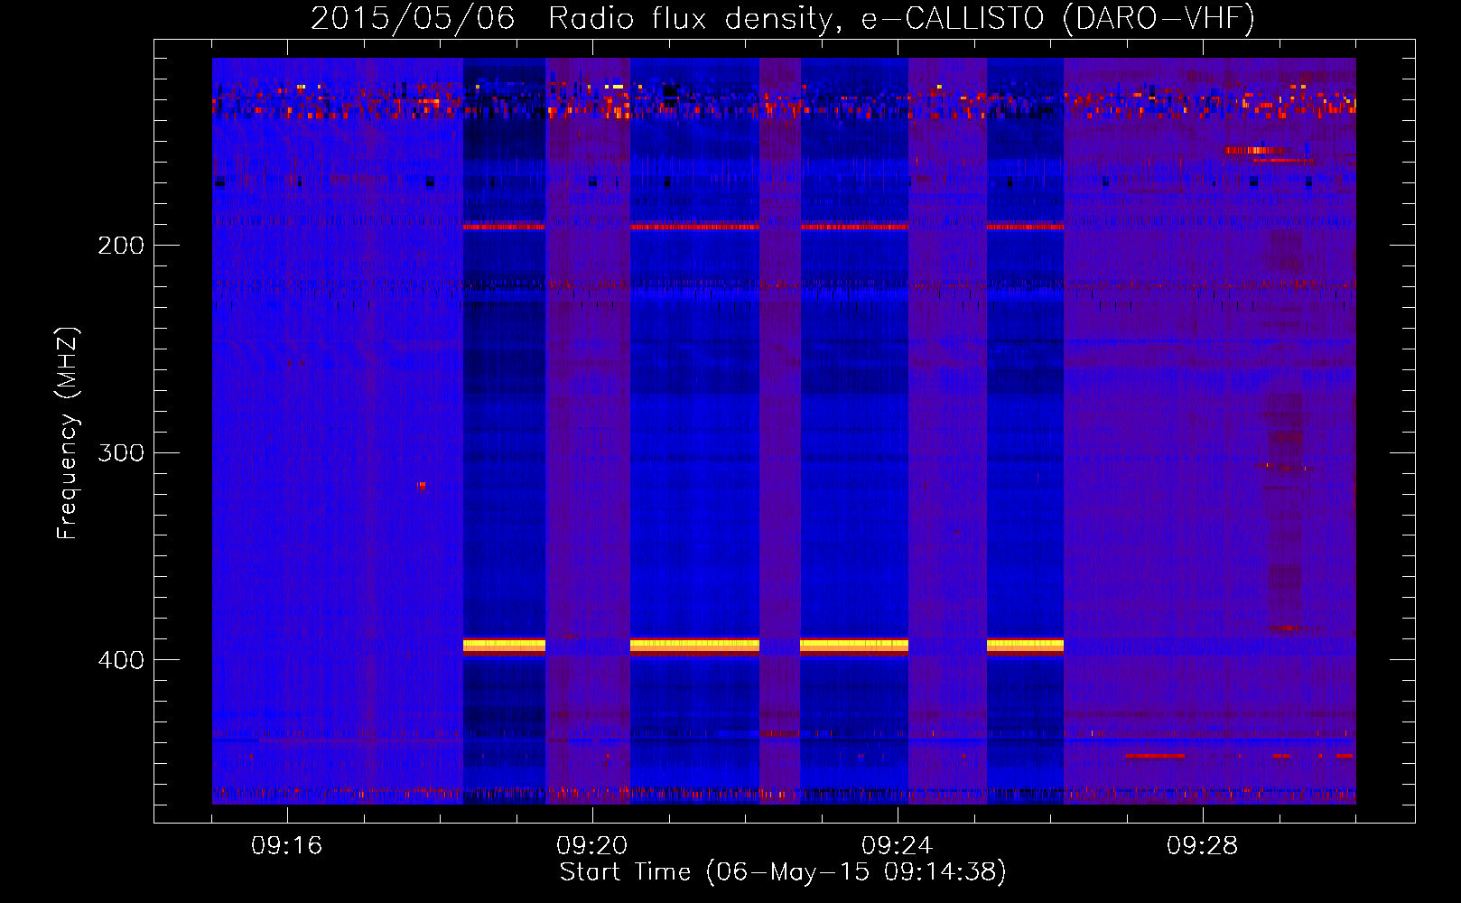Click the time tick label 09:16
Image resolution: width=1461 pixels, height=903 pixels.
pos(286,846)
